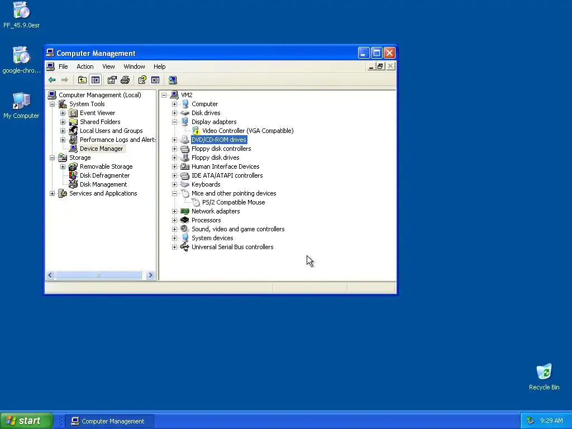Click the warning icon beside Video Controller
Image resolution: width=572 pixels, height=429 pixels.
click(196, 131)
